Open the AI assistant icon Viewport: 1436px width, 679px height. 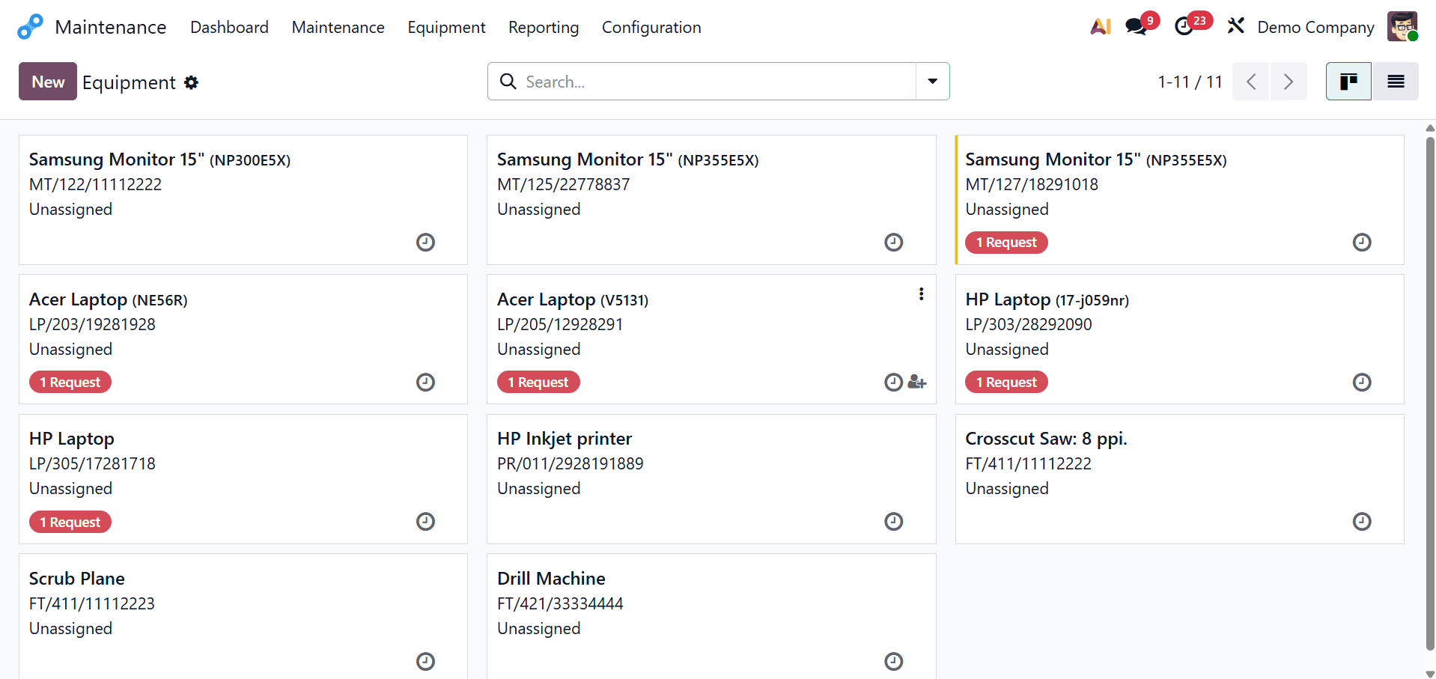(x=1100, y=27)
